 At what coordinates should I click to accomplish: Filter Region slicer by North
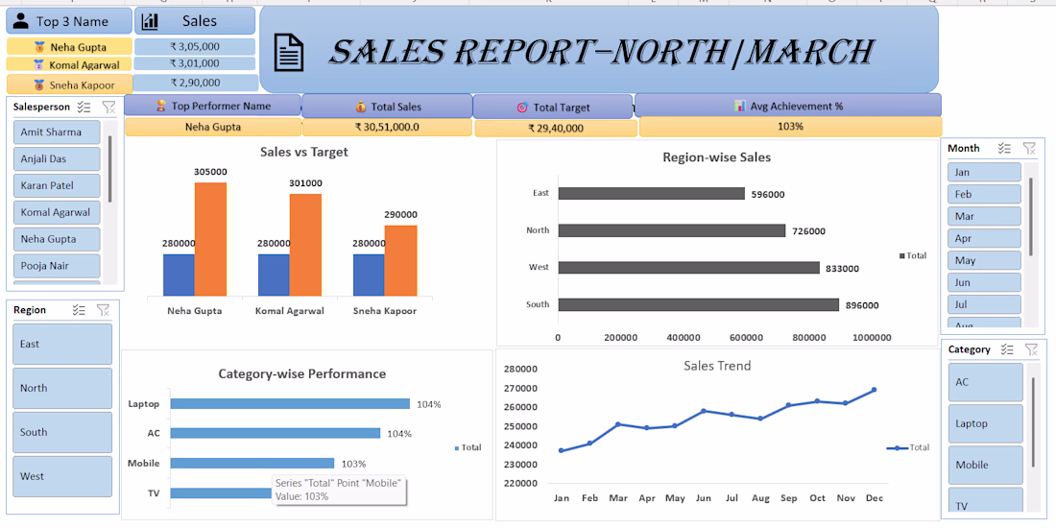click(x=62, y=388)
